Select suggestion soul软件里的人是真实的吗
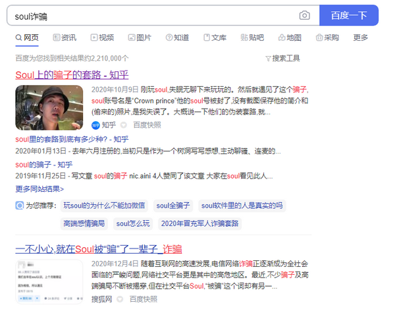The width and height of the screenshot is (395, 315). pos(242,206)
